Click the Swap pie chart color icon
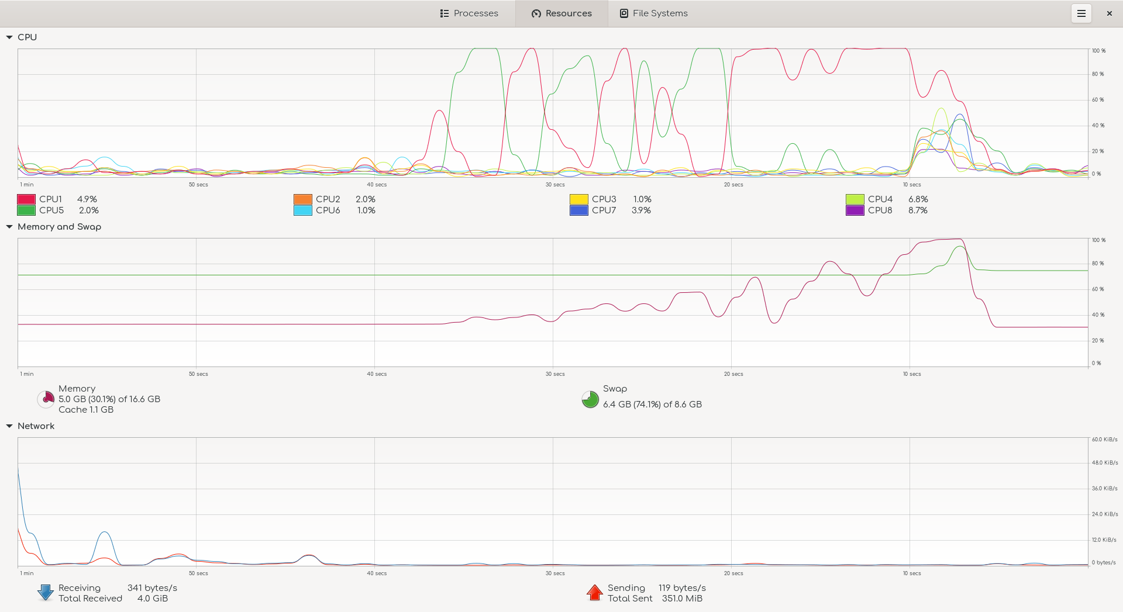 point(590,399)
